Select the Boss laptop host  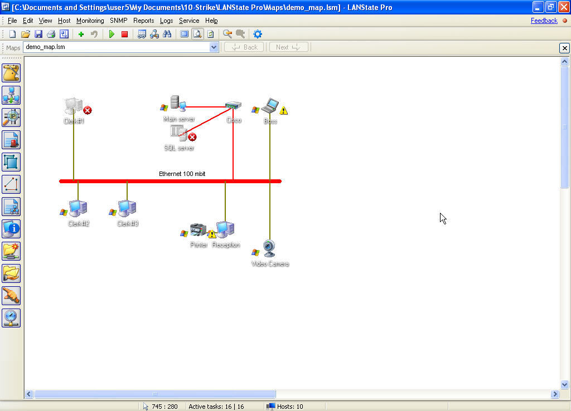coord(270,106)
